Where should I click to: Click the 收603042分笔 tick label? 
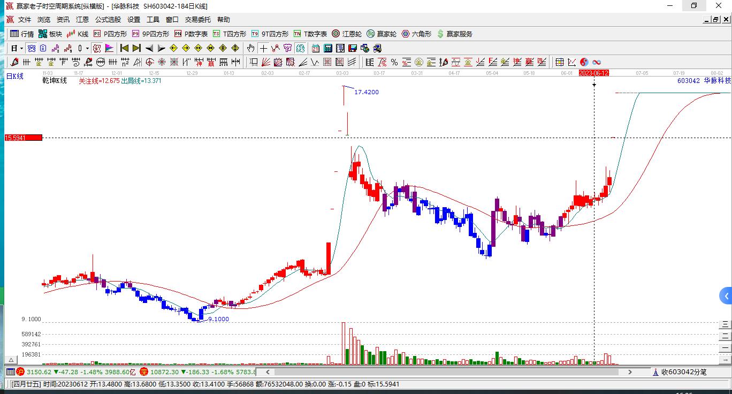pyautogui.click(x=683, y=372)
